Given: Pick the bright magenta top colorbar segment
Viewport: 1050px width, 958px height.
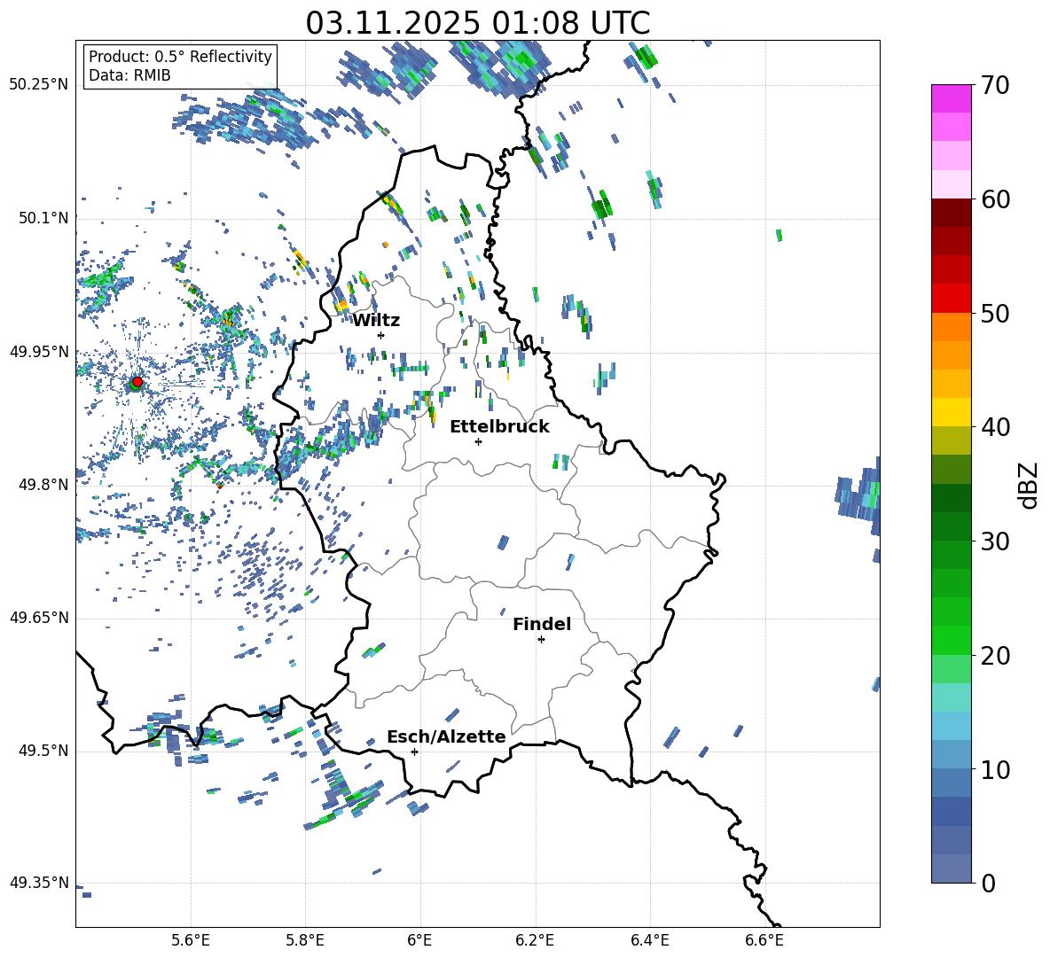Looking at the screenshot, I should click(951, 98).
